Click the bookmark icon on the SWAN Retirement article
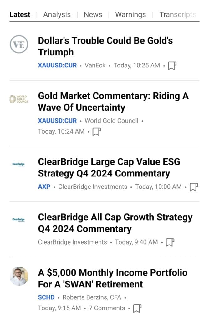 tap(137, 308)
